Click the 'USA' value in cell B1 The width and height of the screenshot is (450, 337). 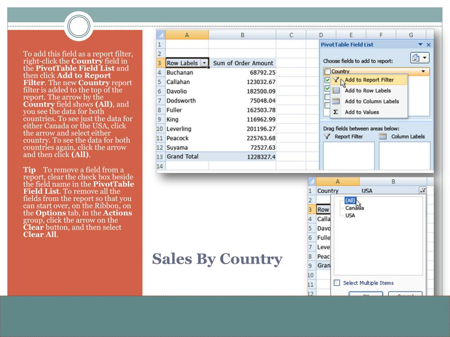(367, 191)
